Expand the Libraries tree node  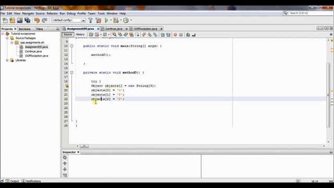[x=7, y=61]
